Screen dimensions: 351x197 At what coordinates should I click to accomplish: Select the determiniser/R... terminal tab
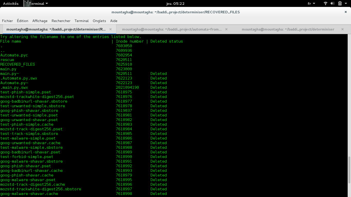click(59, 29)
